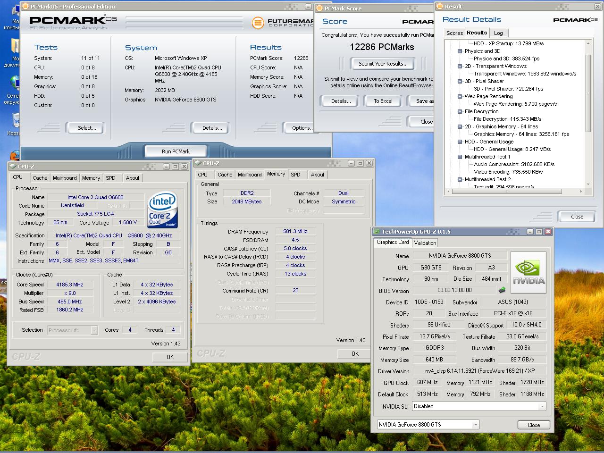Viewport: 604px width, 453px height.
Task: Collapse the HDD - General Usage node
Action: (x=460, y=142)
